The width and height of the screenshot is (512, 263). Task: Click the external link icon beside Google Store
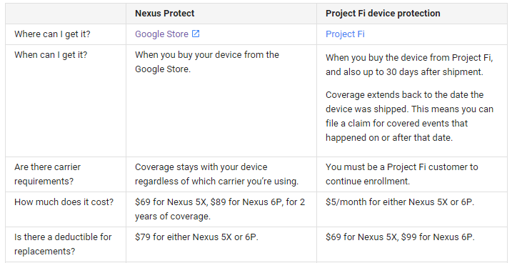[196, 34]
